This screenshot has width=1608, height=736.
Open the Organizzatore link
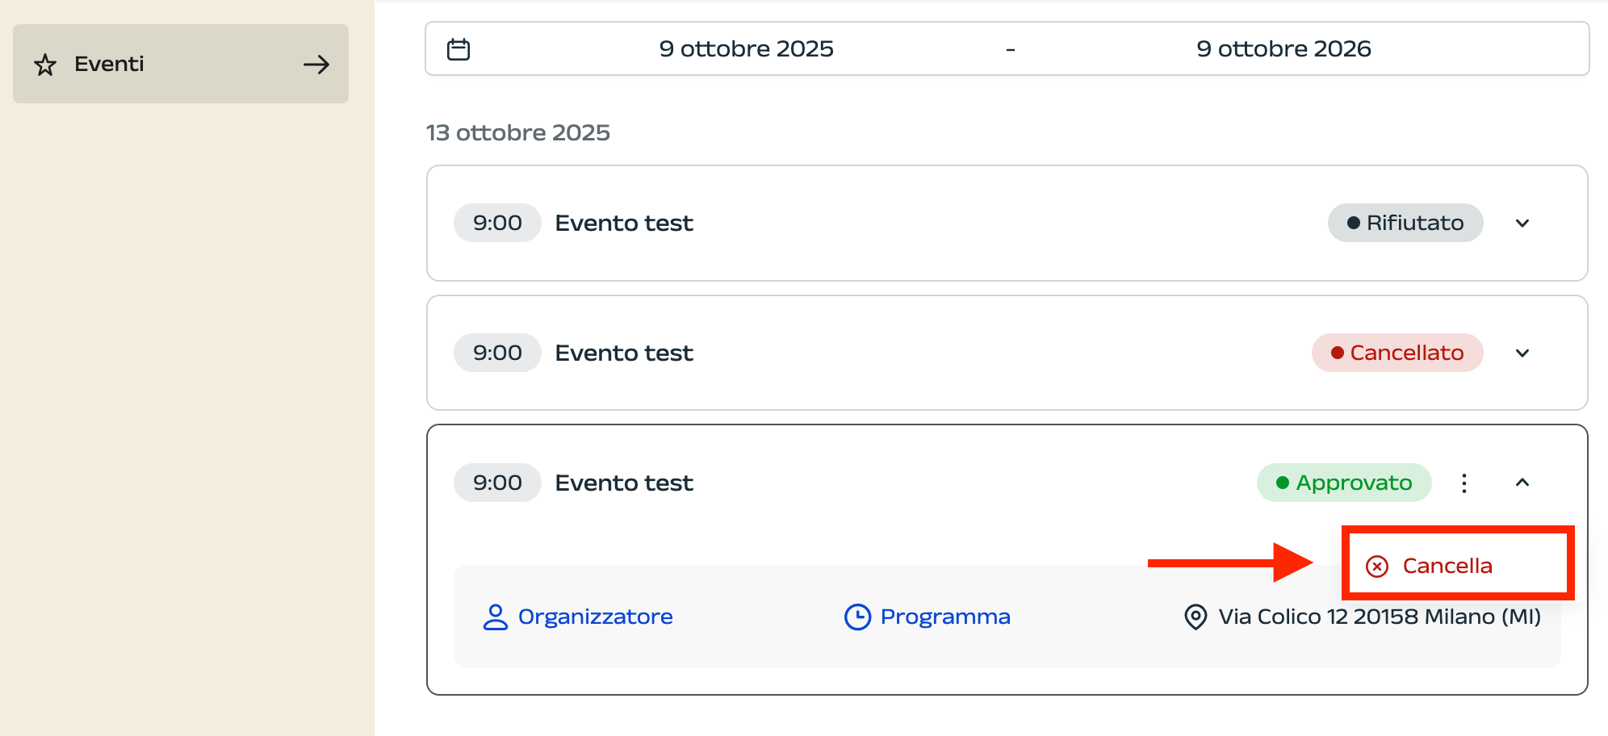(595, 617)
